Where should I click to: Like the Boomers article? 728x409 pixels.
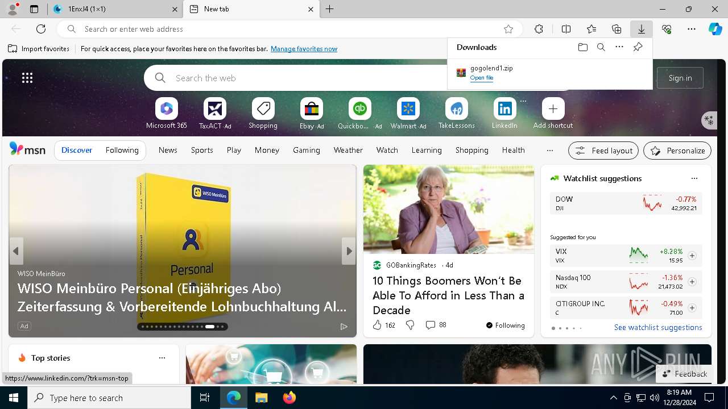click(x=377, y=325)
